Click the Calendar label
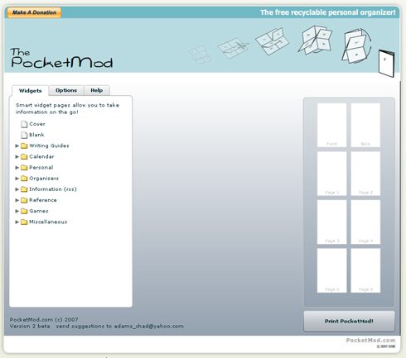 [x=41, y=156]
